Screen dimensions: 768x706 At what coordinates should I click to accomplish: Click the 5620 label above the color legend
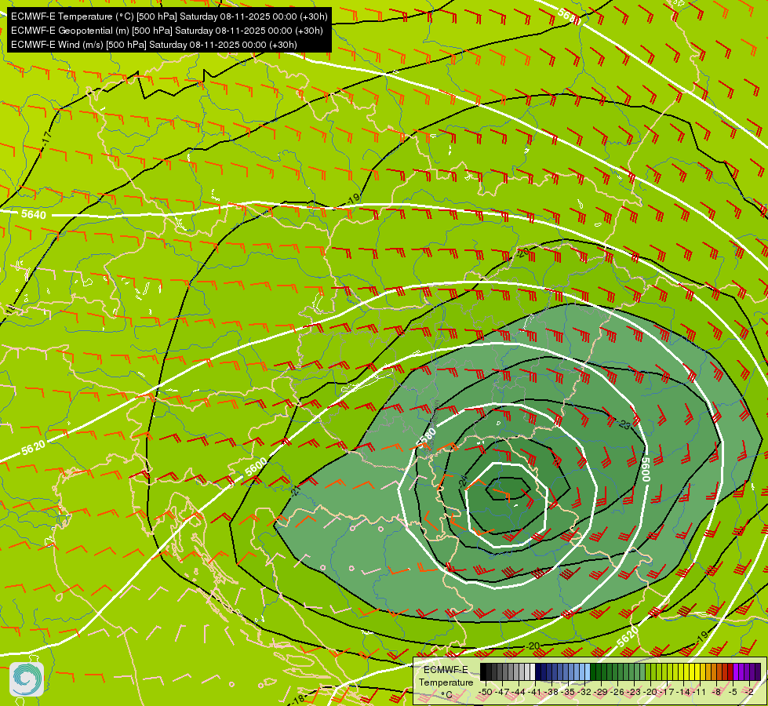pos(628,636)
